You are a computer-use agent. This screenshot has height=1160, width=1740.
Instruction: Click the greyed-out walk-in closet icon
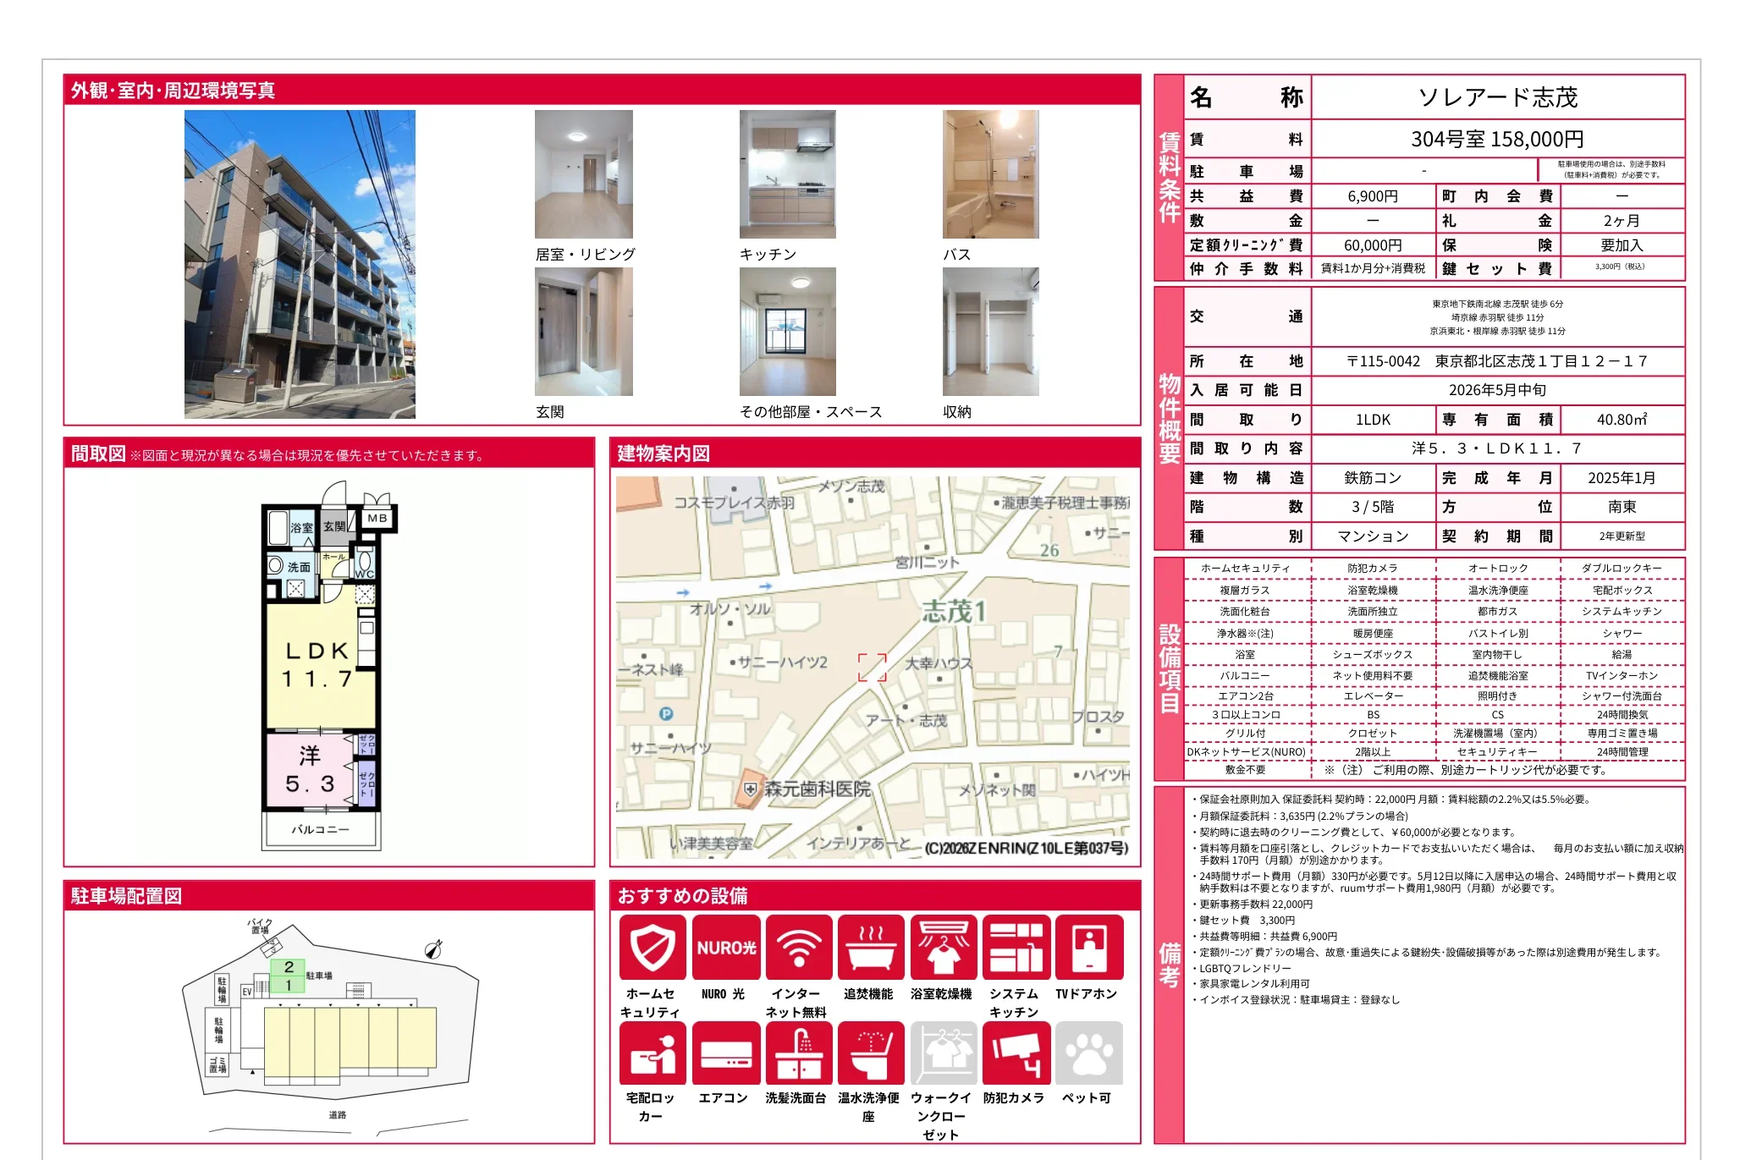(x=943, y=1053)
